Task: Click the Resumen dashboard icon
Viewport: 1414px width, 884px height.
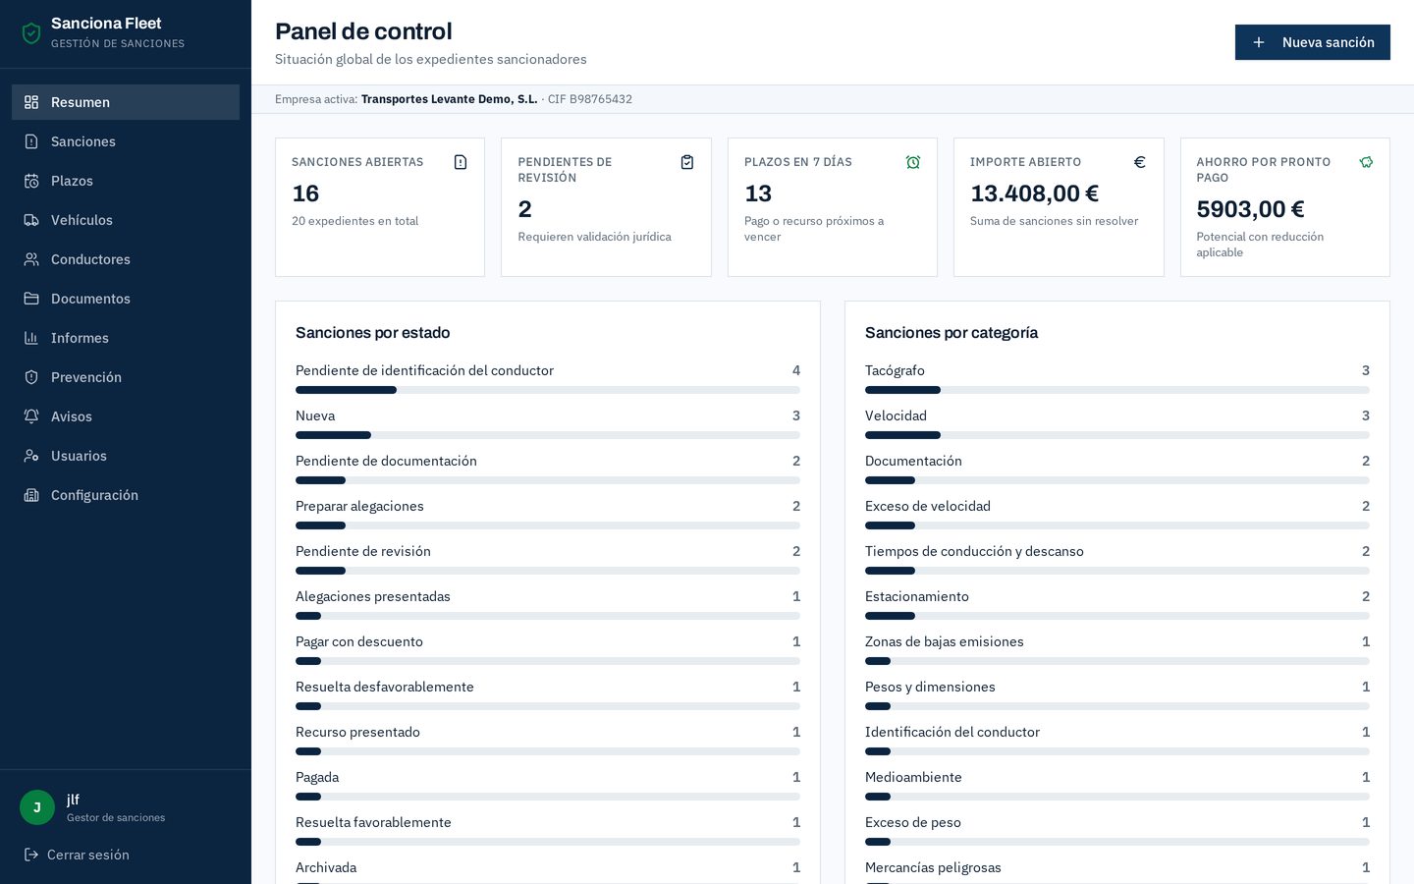Action: click(x=31, y=102)
